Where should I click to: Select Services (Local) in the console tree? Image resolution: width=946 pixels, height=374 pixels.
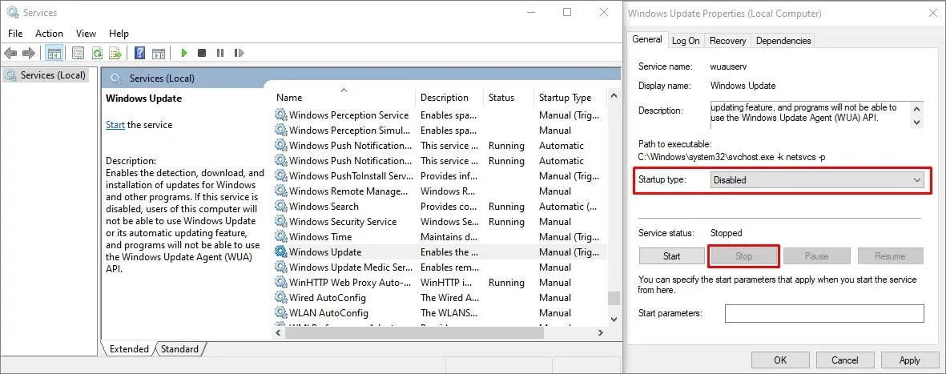pos(46,74)
